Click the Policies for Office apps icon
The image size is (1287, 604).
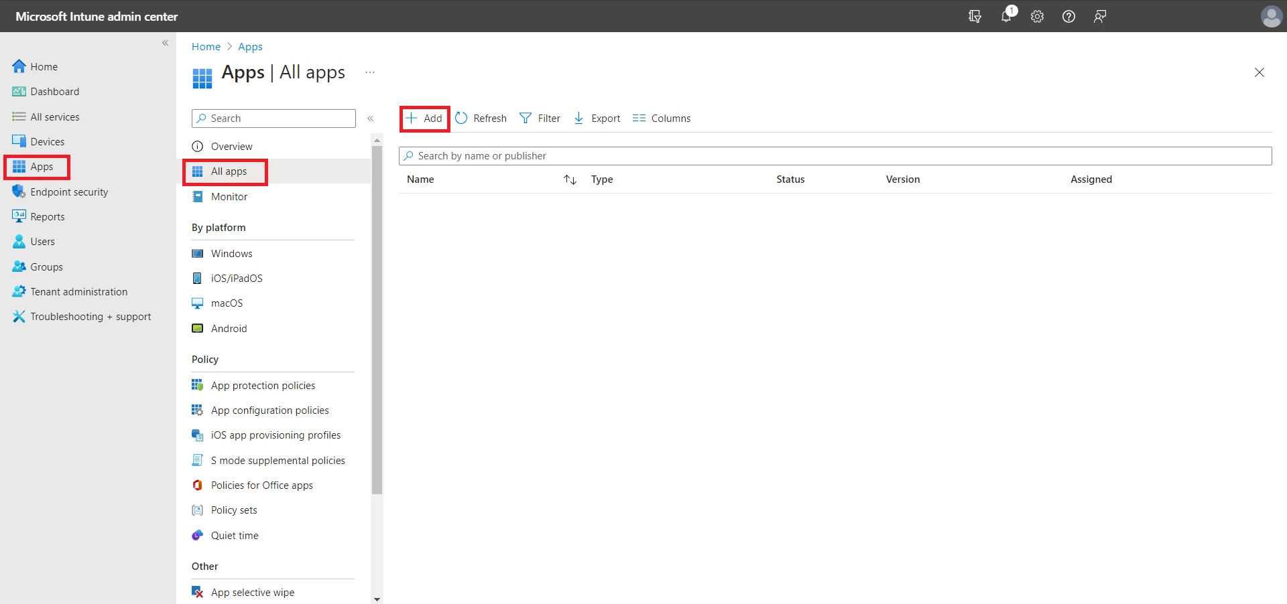click(x=197, y=485)
